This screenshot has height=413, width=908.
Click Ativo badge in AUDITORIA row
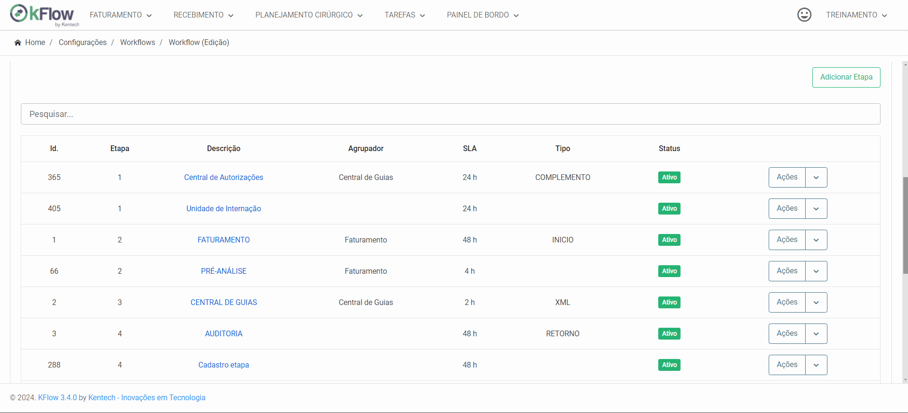tap(669, 334)
